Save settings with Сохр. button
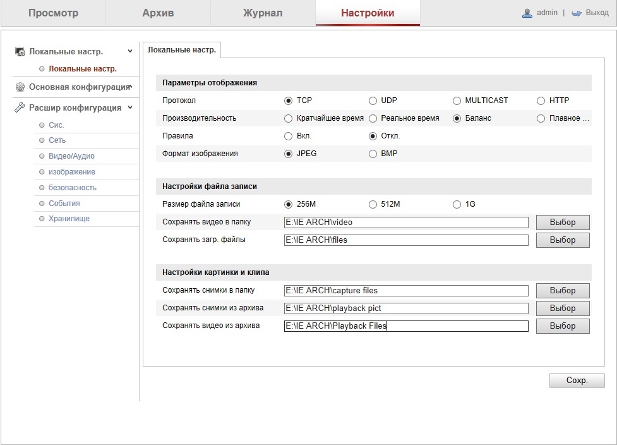The image size is (617, 445). (x=577, y=381)
